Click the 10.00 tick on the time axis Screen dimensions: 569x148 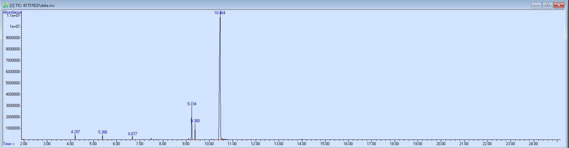209,144
